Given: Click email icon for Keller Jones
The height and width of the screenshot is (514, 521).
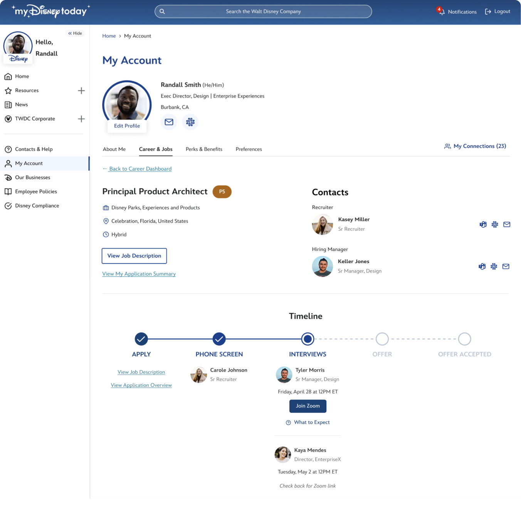Looking at the screenshot, I should tap(506, 266).
